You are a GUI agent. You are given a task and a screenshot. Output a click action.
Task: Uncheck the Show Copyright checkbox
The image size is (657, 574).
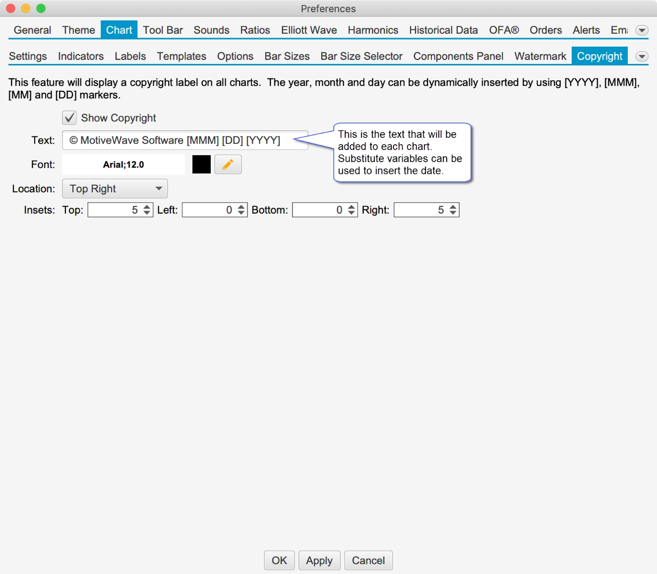coord(69,118)
